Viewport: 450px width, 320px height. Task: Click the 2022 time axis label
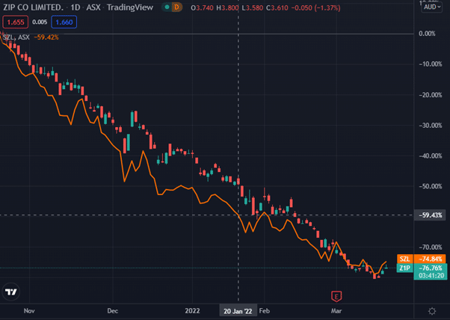coord(192,311)
